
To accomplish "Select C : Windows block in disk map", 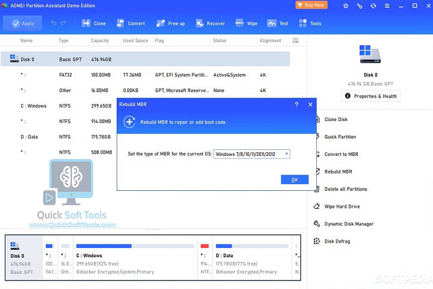I will coord(135,258).
